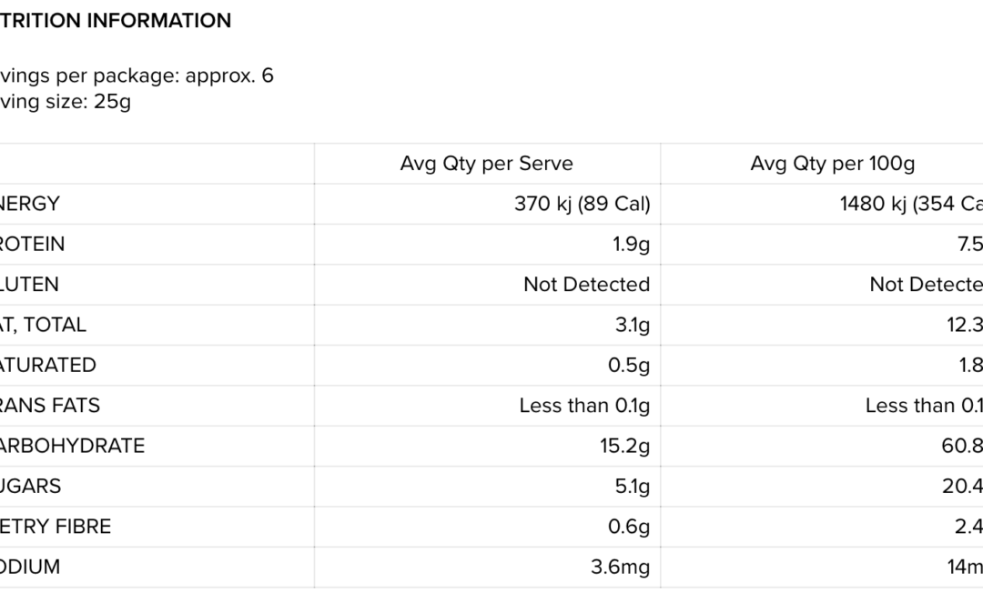Click the 'TRANS FATS' row label

[50, 405]
